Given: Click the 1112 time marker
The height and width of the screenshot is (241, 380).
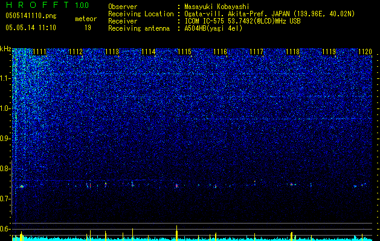Looking at the screenshot, I should pyautogui.click(x=76, y=52).
